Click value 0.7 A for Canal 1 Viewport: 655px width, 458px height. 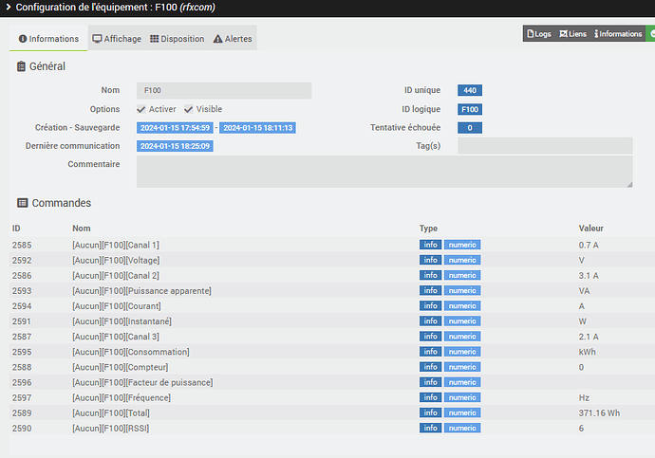589,245
